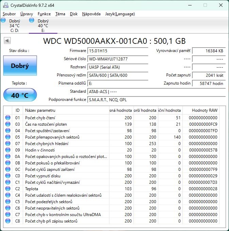
Task: Open the Nápověda menu
Action: (91, 14)
